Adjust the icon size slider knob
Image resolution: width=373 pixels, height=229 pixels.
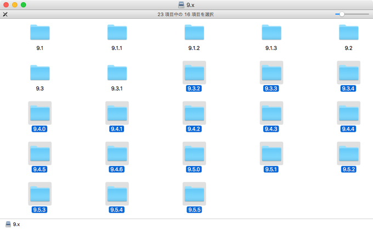click(x=342, y=14)
